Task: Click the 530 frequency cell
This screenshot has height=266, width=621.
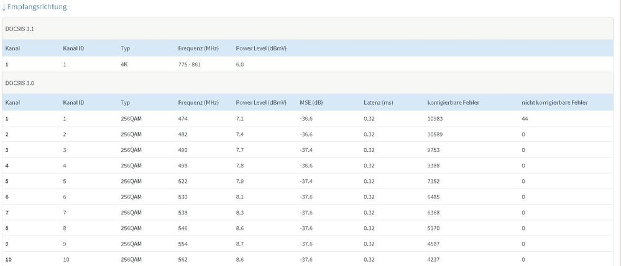Action: coord(183,197)
